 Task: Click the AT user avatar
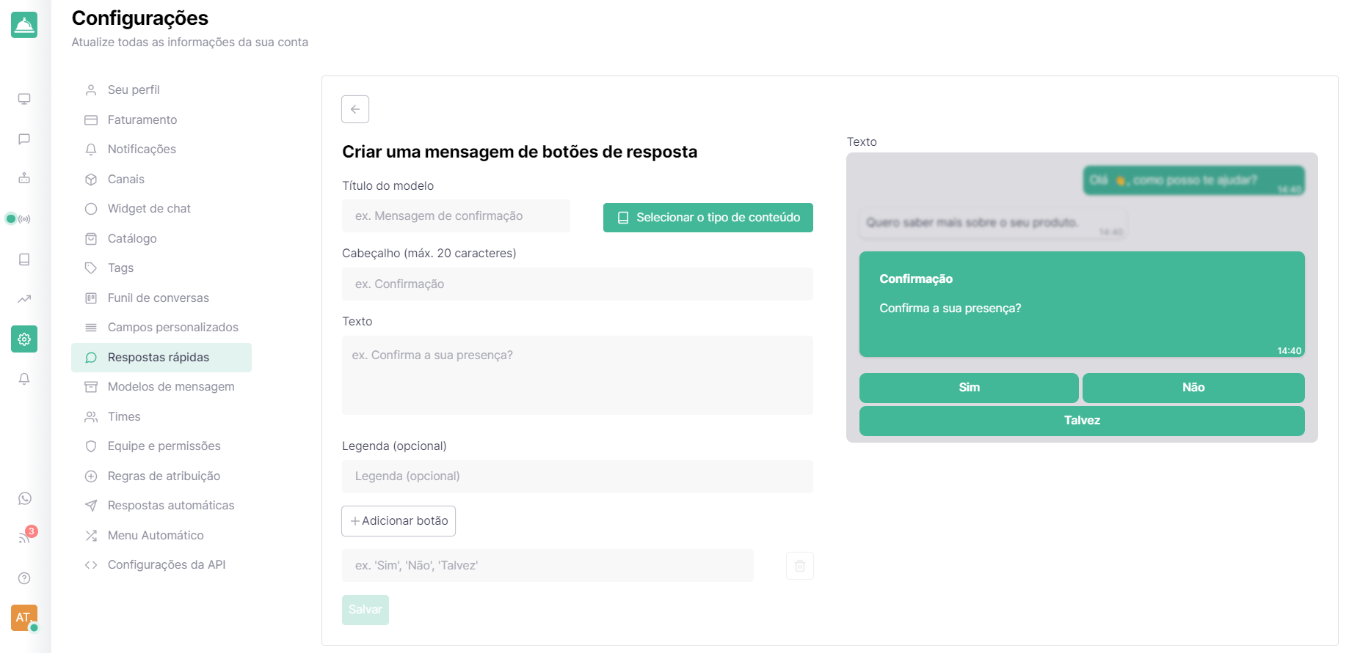pos(24,618)
